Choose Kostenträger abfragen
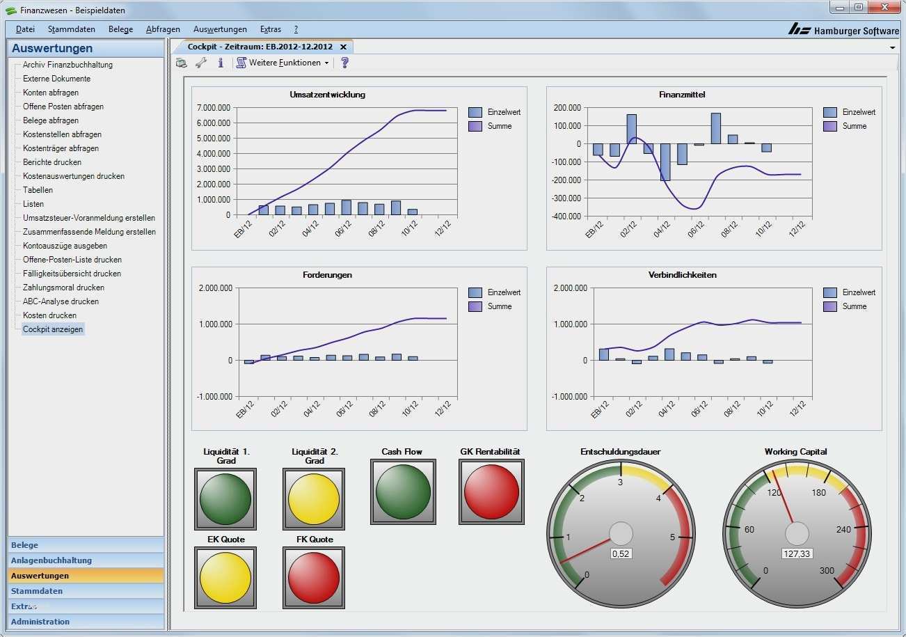906x637 pixels. 61,148
